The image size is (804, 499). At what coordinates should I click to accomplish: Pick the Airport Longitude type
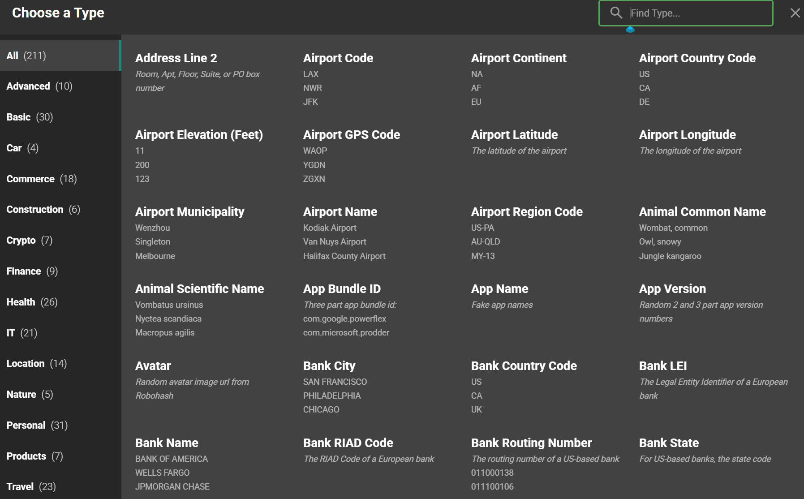[x=687, y=135]
